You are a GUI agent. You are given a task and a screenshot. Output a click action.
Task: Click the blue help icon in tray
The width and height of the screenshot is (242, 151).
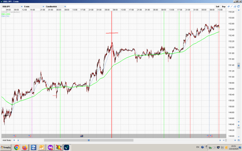point(203,147)
